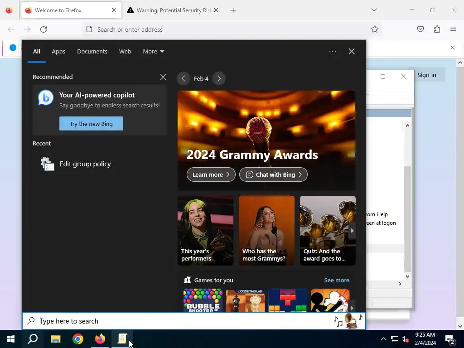List all tabs dropdown arrow
464x348 pixels.
pyautogui.click(x=374, y=10)
